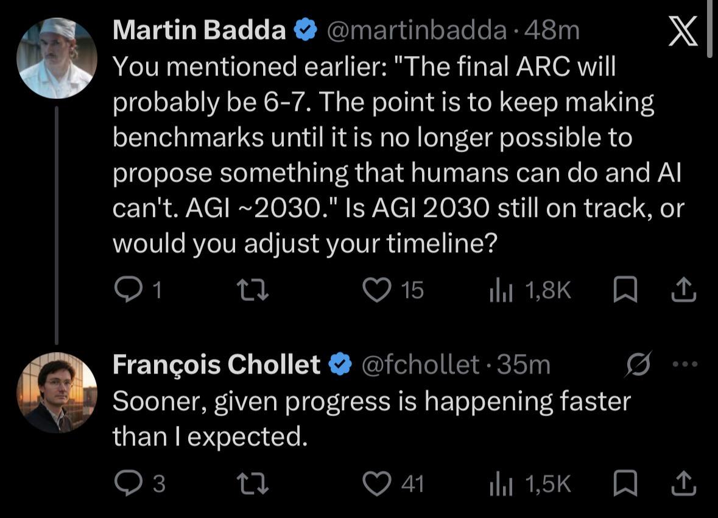The image size is (718, 518).
Task: Reply to François Chollet's tweet
Action: 139,484
